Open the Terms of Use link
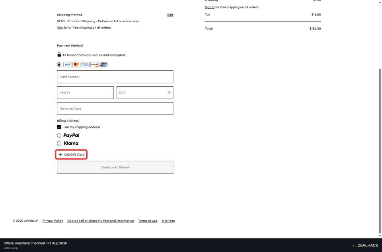 148,221
